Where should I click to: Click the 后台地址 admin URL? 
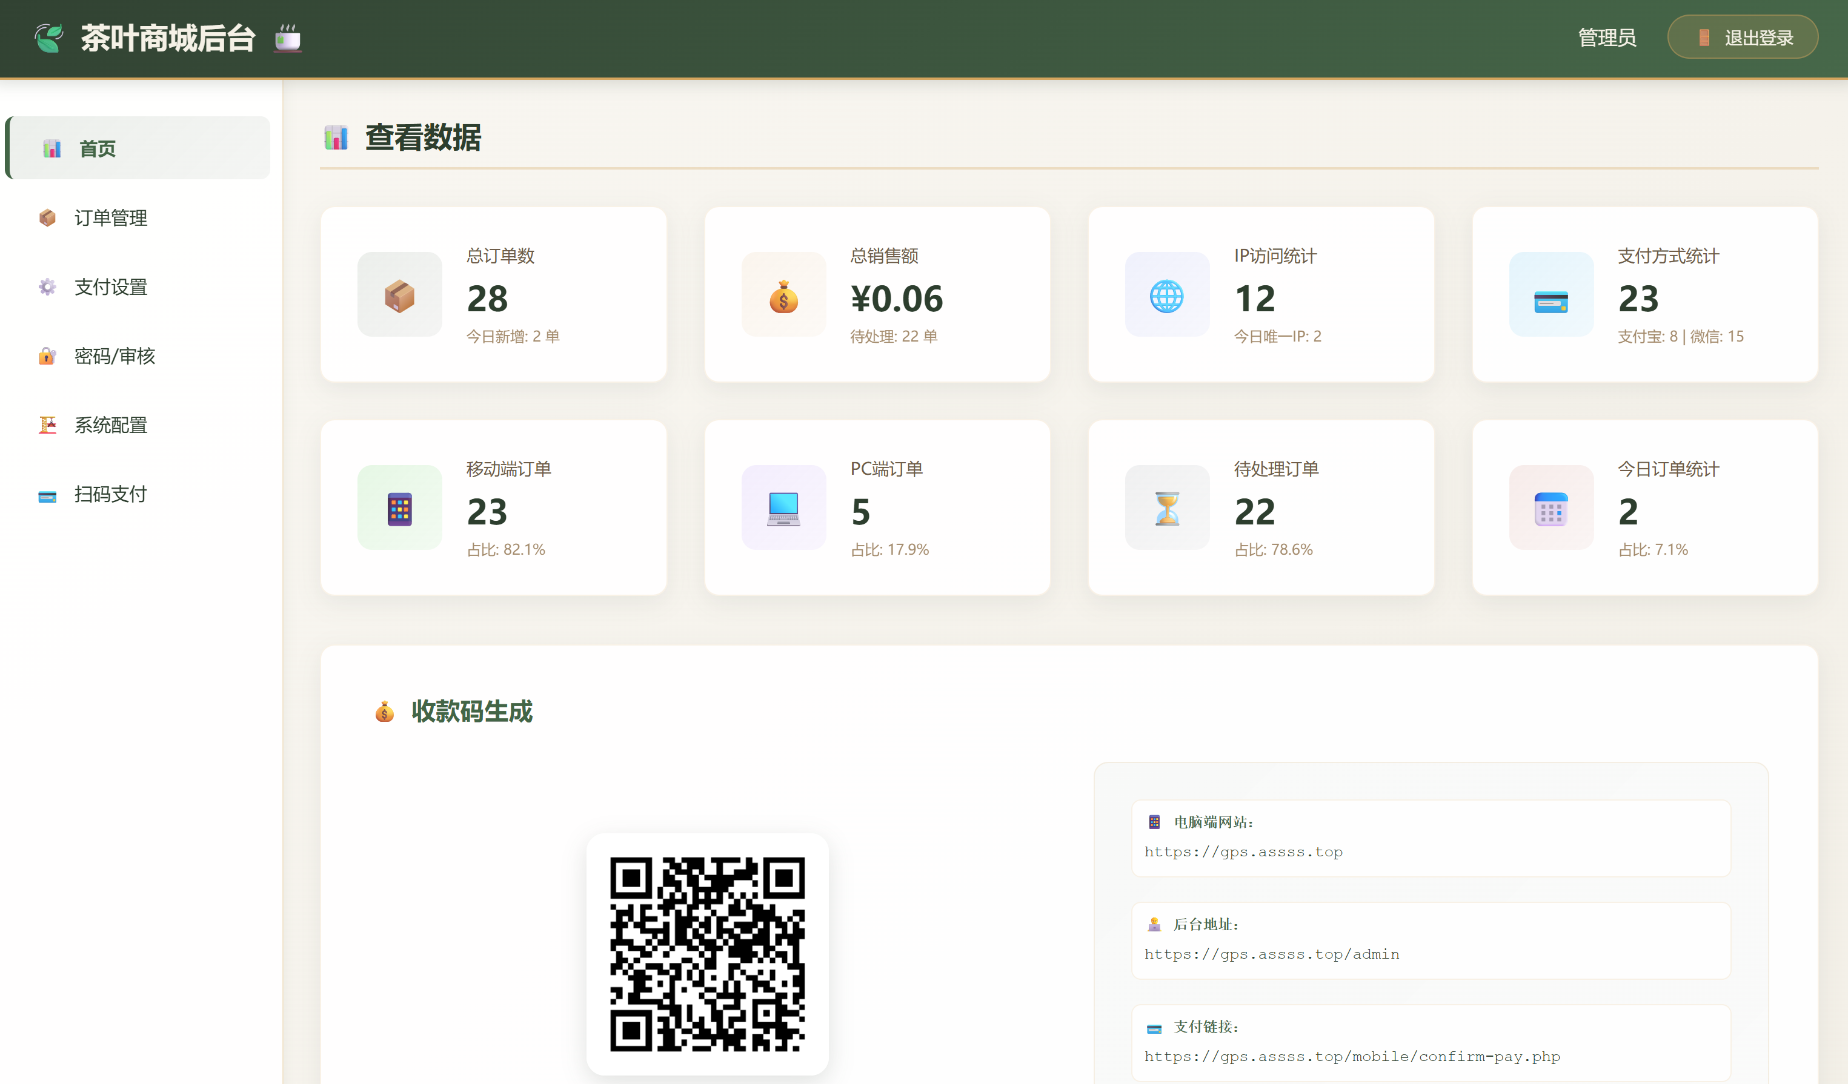click(1272, 954)
